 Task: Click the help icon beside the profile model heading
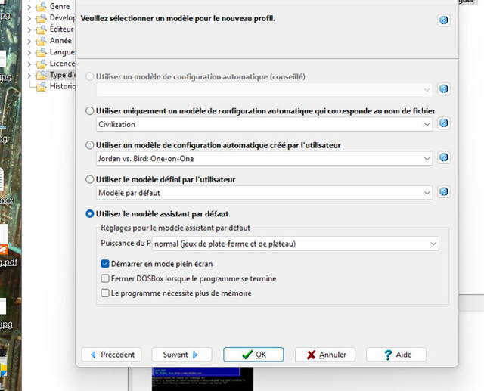pos(444,20)
